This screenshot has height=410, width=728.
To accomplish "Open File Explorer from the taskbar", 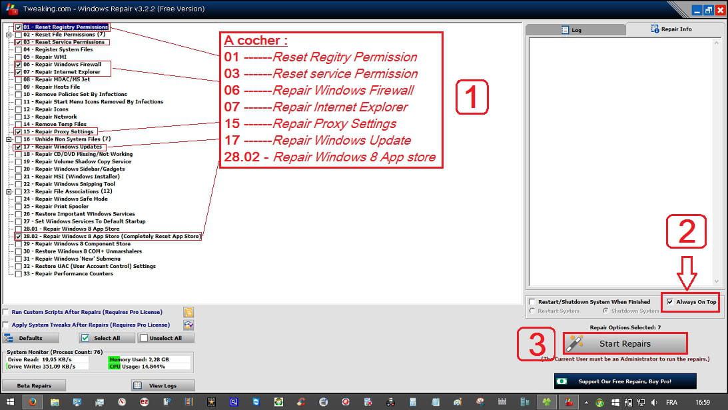I will click(x=55, y=402).
